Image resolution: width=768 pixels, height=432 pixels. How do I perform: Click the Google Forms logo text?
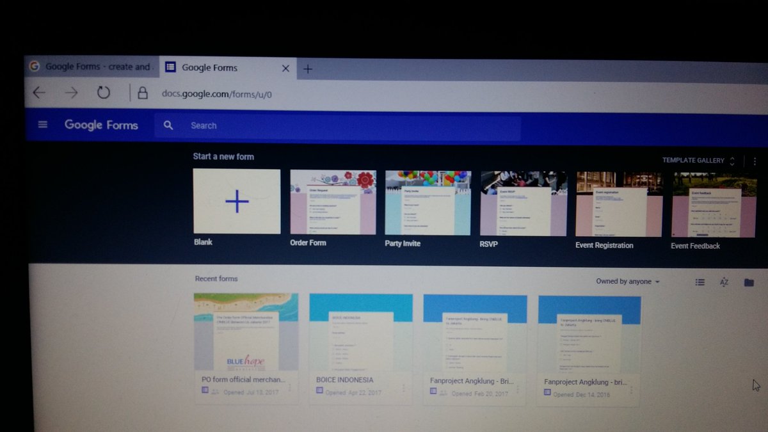(101, 125)
